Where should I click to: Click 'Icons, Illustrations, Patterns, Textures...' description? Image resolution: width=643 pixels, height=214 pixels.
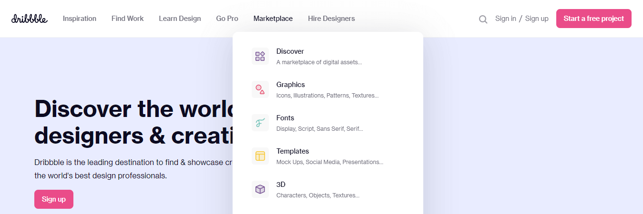[327, 96]
